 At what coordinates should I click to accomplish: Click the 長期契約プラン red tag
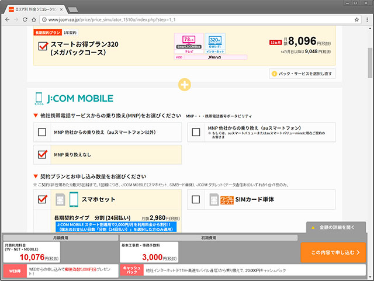(48, 33)
